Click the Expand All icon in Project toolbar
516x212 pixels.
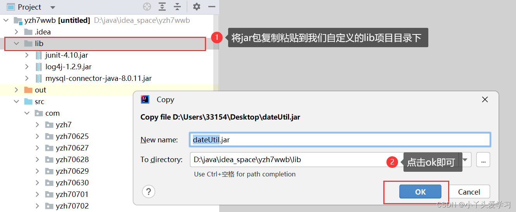click(x=162, y=7)
